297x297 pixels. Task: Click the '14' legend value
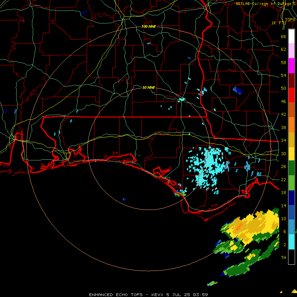click(283, 206)
